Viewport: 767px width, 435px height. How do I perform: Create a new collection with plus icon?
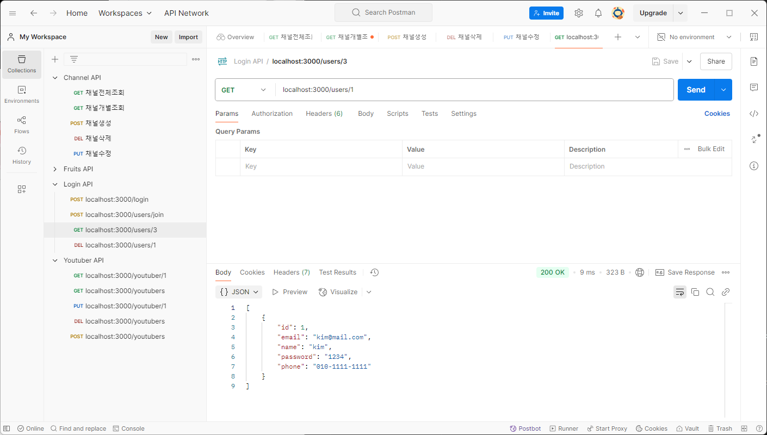pos(55,59)
